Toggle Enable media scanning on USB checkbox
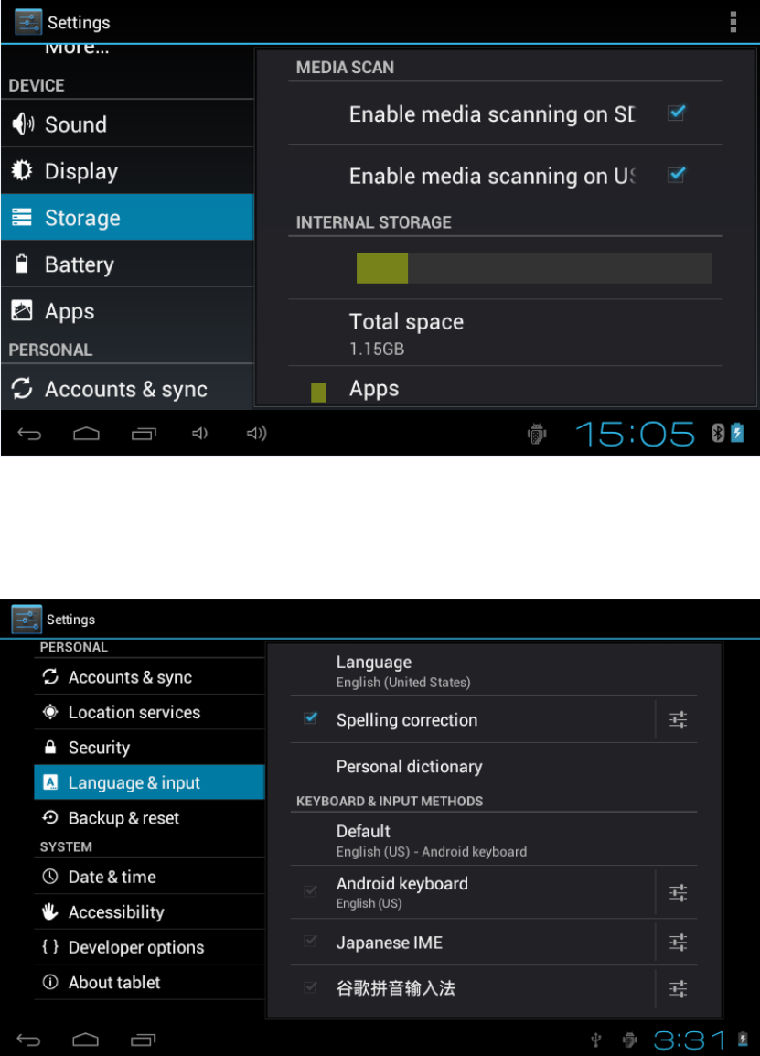 pyautogui.click(x=677, y=175)
